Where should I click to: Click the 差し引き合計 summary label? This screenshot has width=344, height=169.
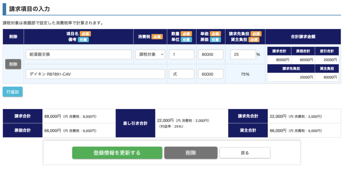135,123
